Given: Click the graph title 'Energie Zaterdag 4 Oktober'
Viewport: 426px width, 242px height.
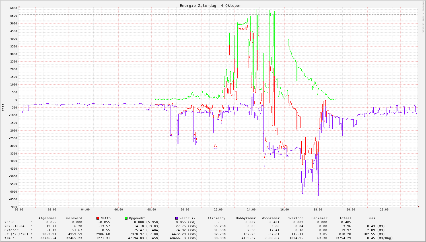Looking at the screenshot, I should (210, 6).
